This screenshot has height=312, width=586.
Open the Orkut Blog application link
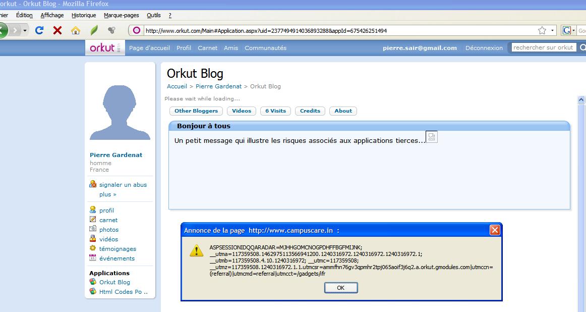point(114,282)
